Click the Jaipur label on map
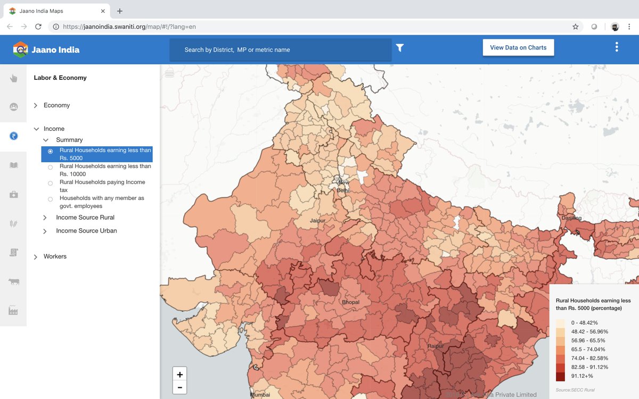The width and height of the screenshot is (639, 399). [x=318, y=220]
